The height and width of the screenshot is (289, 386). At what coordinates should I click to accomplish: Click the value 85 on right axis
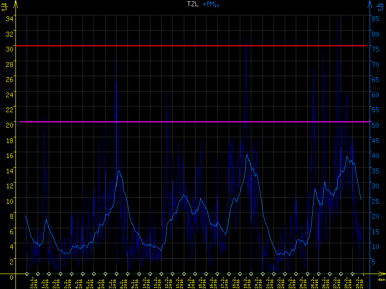(374, 18)
